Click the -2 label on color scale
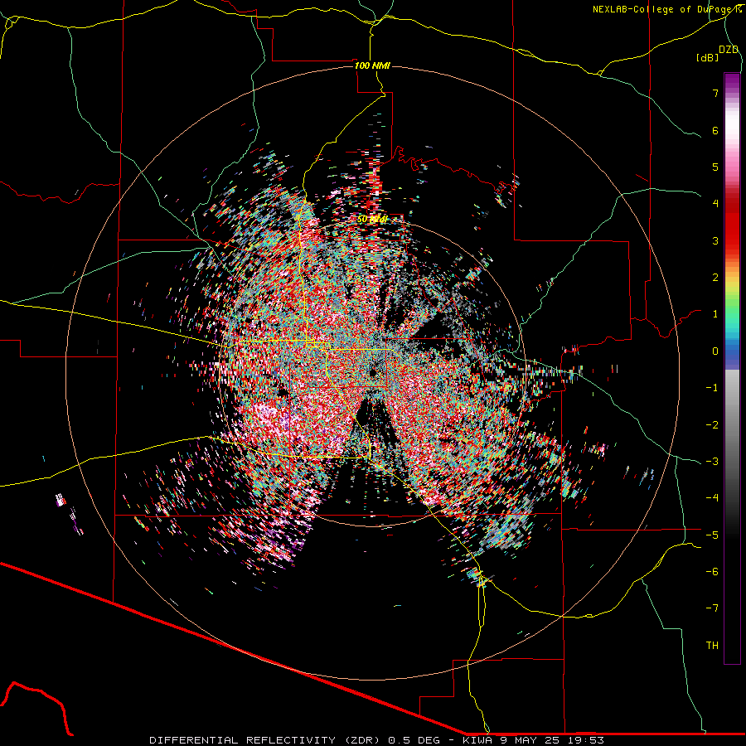 (x=712, y=425)
